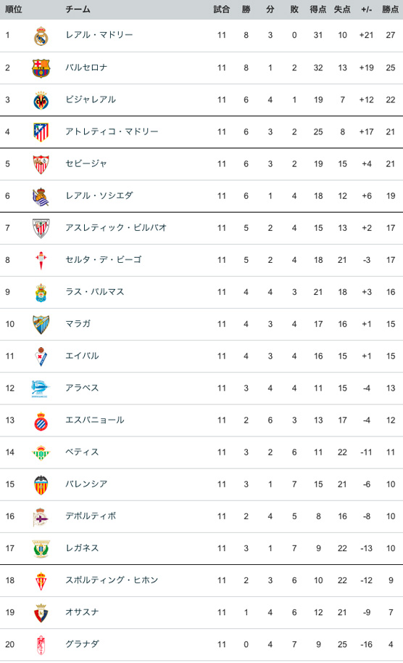This screenshot has width=403, height=663.
Task: Click the 得点 column header
Action: pyautogui.click(x=317, y=9)
